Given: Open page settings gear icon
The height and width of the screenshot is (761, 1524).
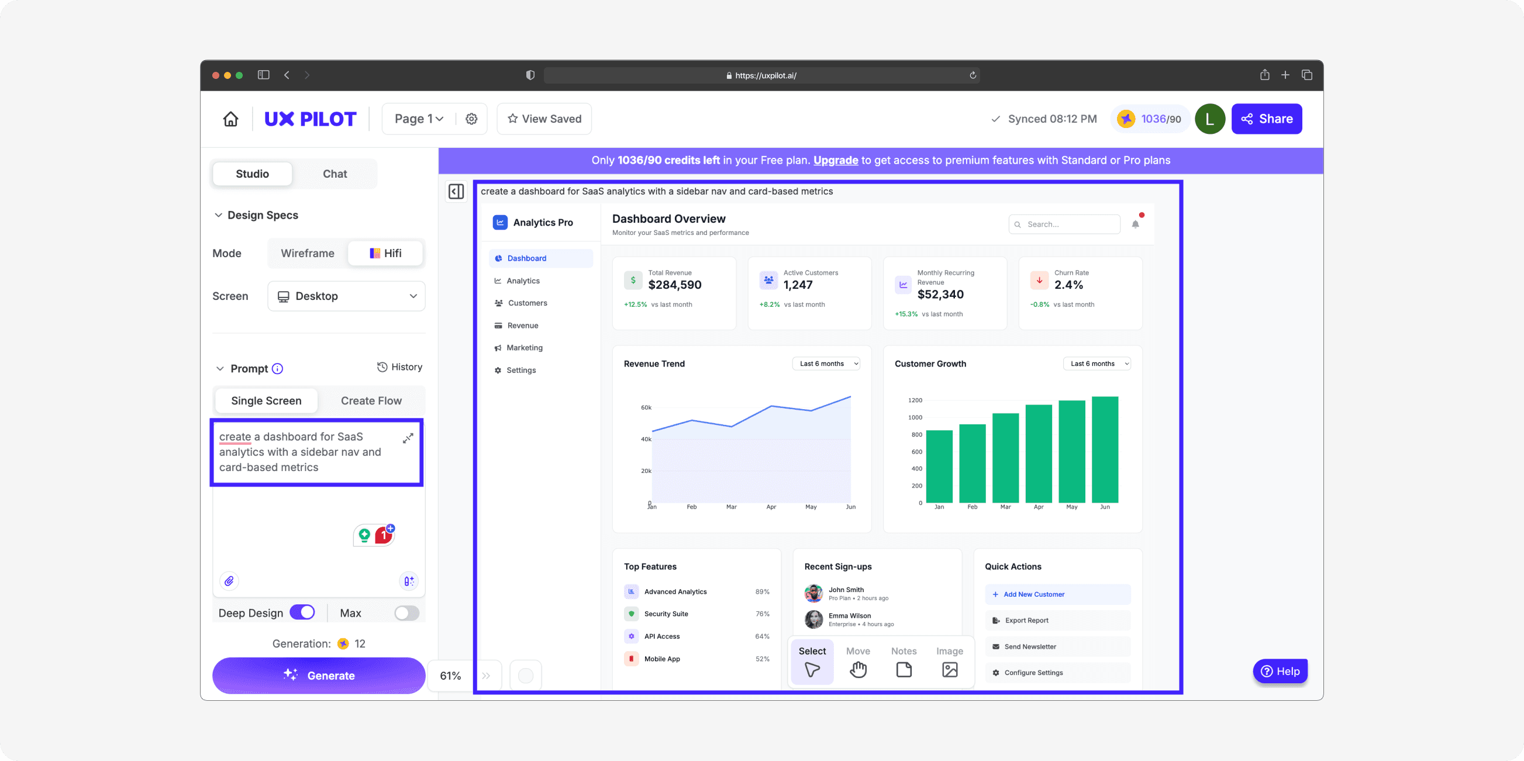Looking at the screenshot, I should [x=471, y=119].
